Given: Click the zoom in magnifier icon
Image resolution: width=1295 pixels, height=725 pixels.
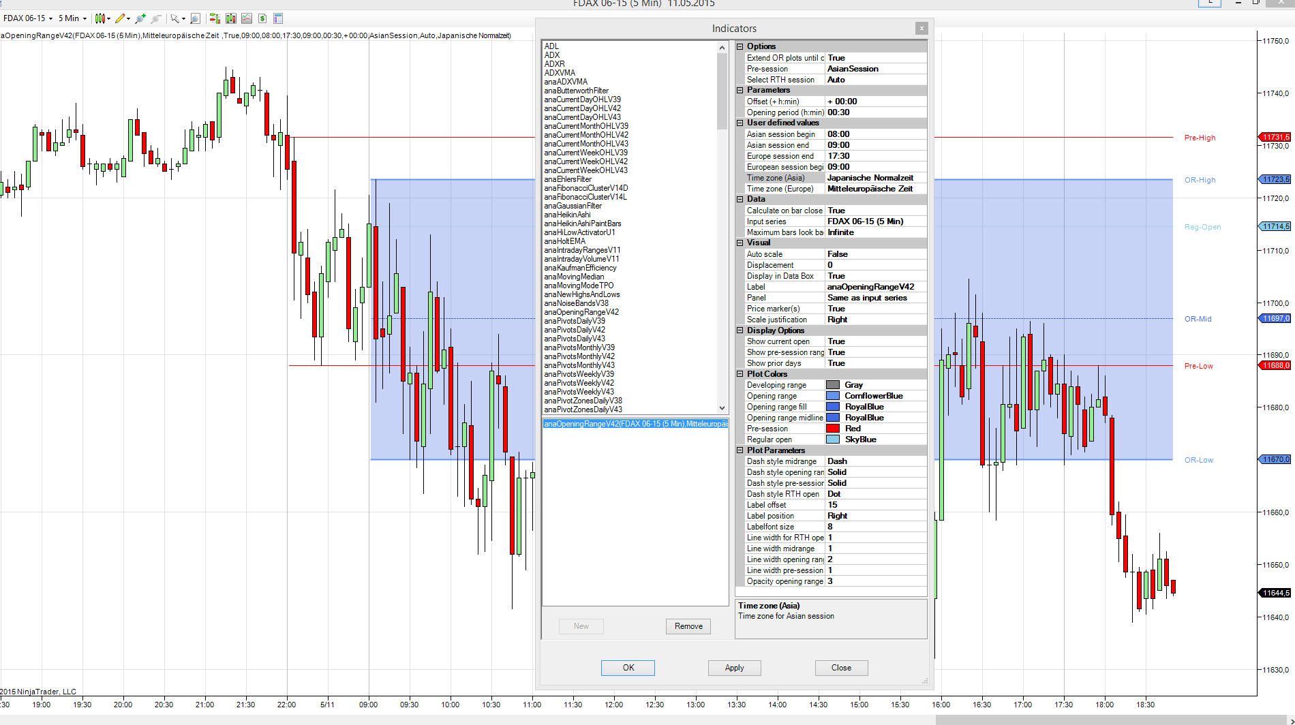Looking at the screenshot, I should click(x=140, y=18).
